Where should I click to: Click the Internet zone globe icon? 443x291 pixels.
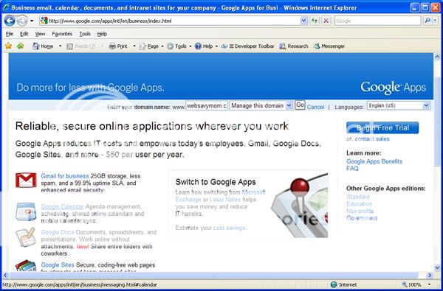pos(334,284)
